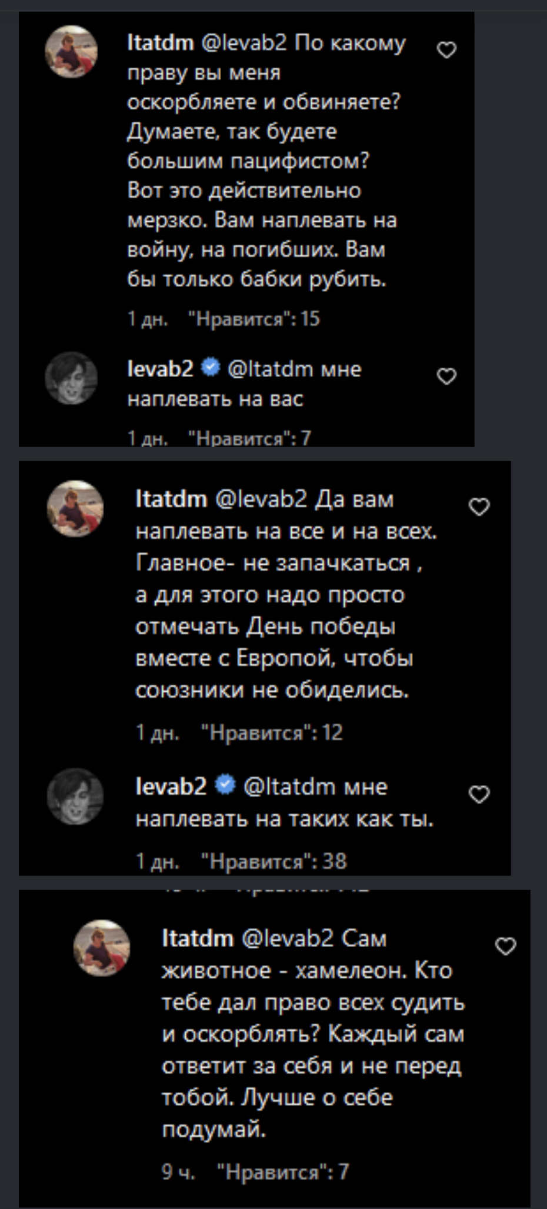Click the verified badge in the "наплевать на вас" reply
This screenshot has width=547, height=1209.
(210, 368)
